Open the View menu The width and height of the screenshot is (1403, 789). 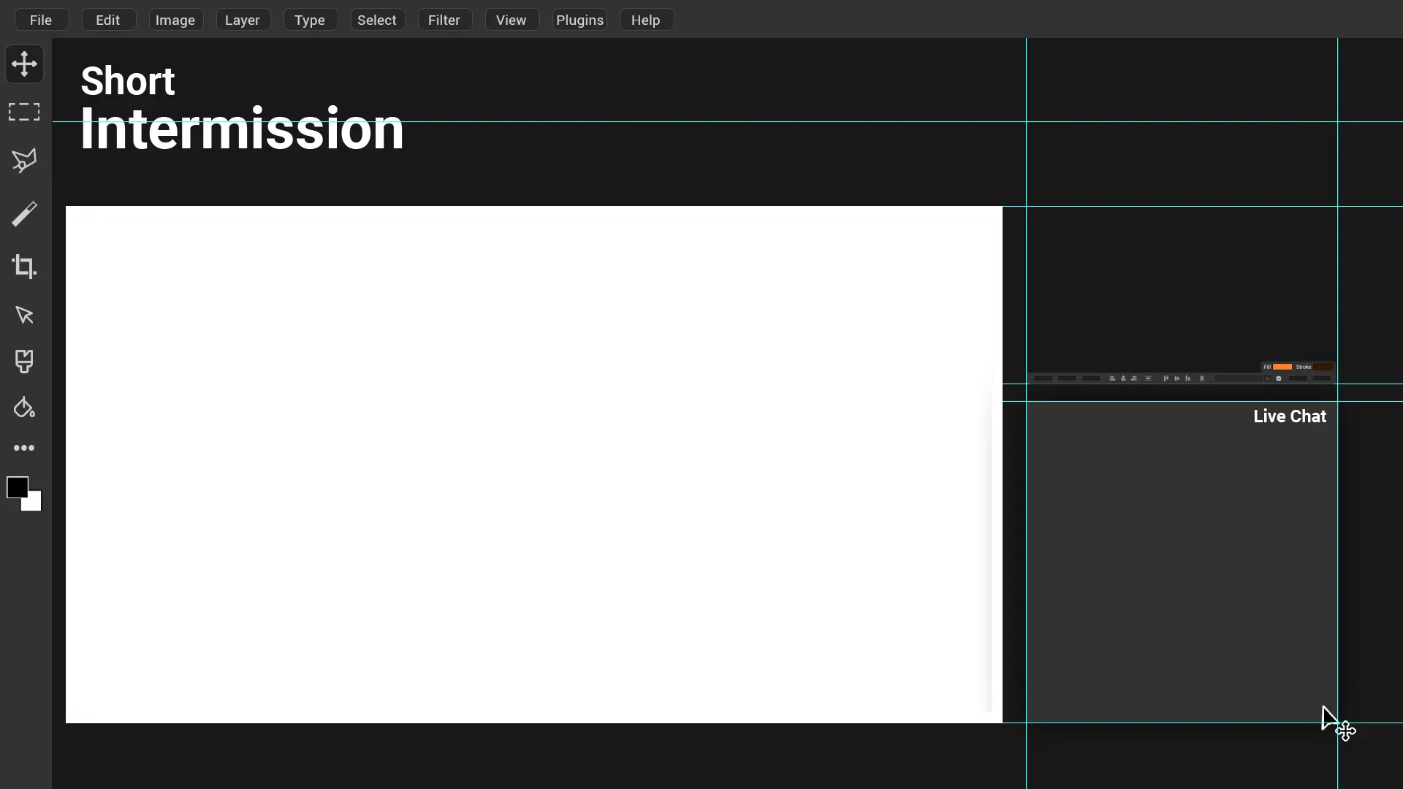pyautogui.click(x=512, y=20)
